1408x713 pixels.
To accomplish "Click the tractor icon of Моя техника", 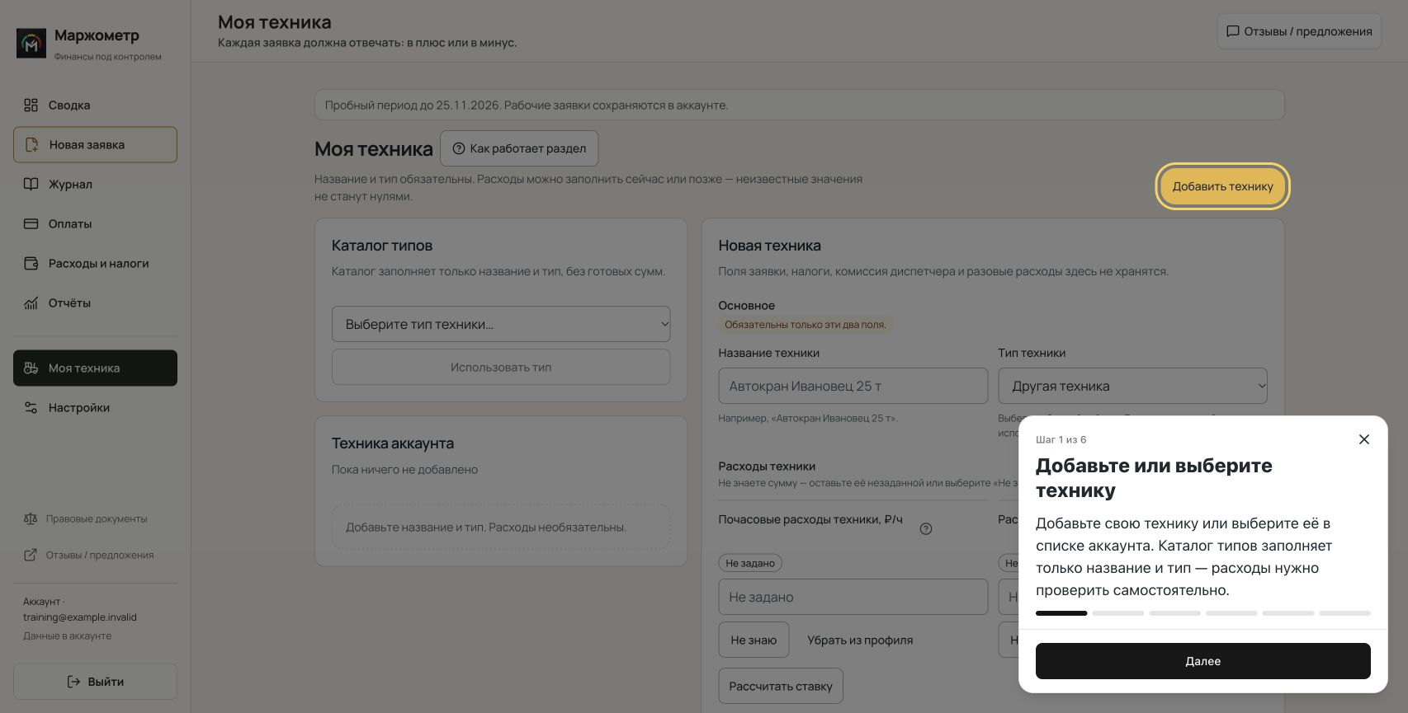I will [x=31, y=368].
